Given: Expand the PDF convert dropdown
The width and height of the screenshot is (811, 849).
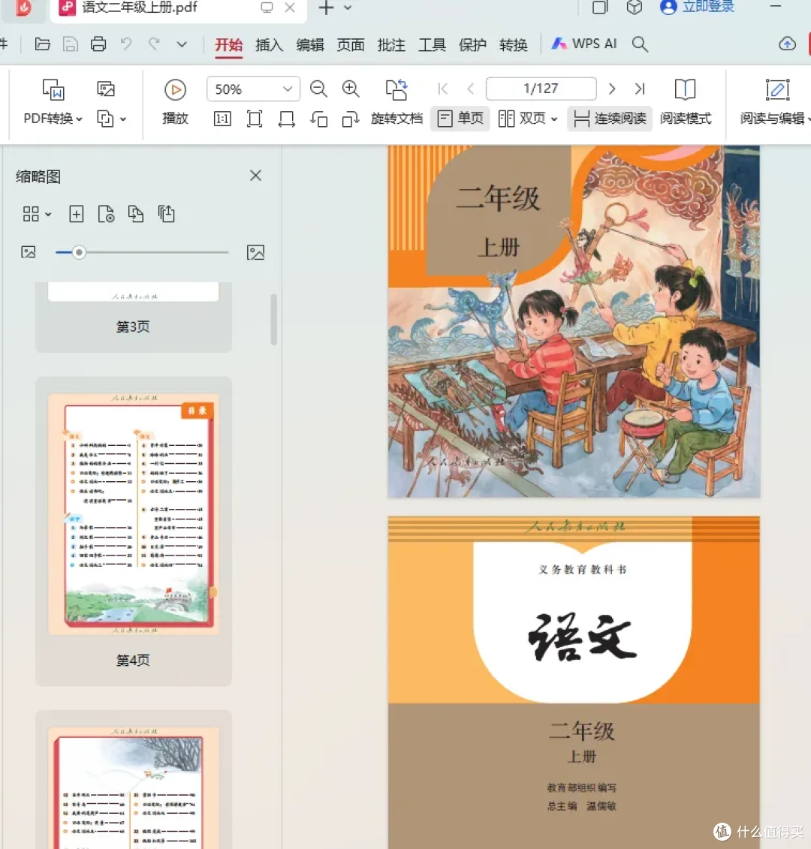Looking at the screenshot, I should (x=53, y=119).
